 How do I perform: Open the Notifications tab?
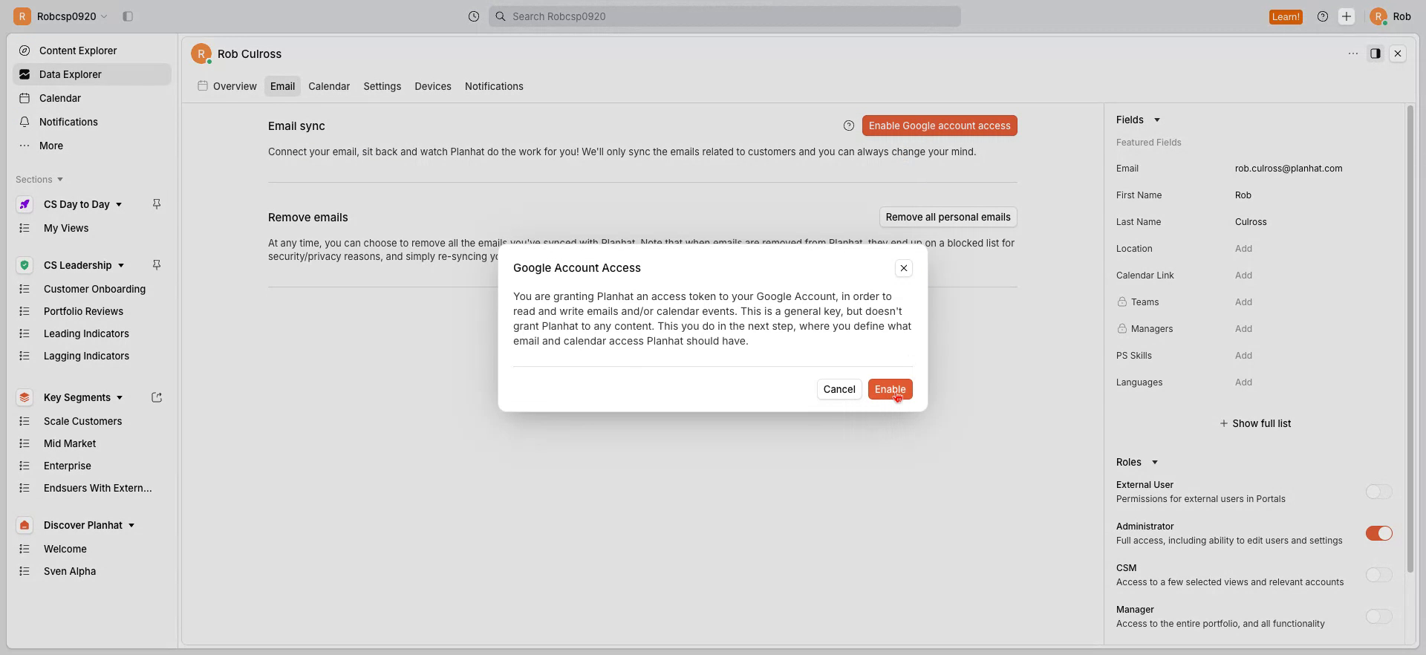coord(494,86)
